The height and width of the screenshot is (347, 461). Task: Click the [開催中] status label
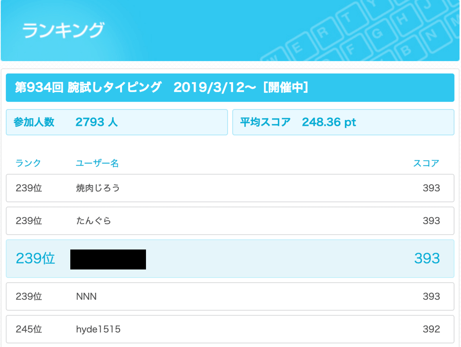285,88
